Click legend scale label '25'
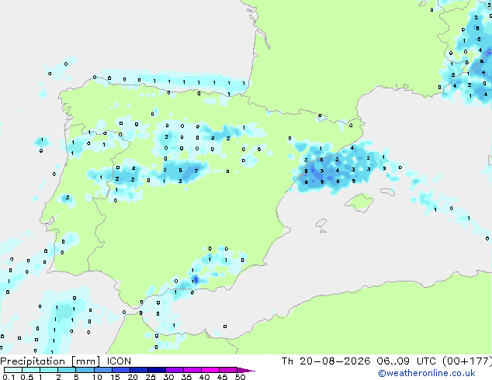492x380 pixels. [x=151, y=377]
